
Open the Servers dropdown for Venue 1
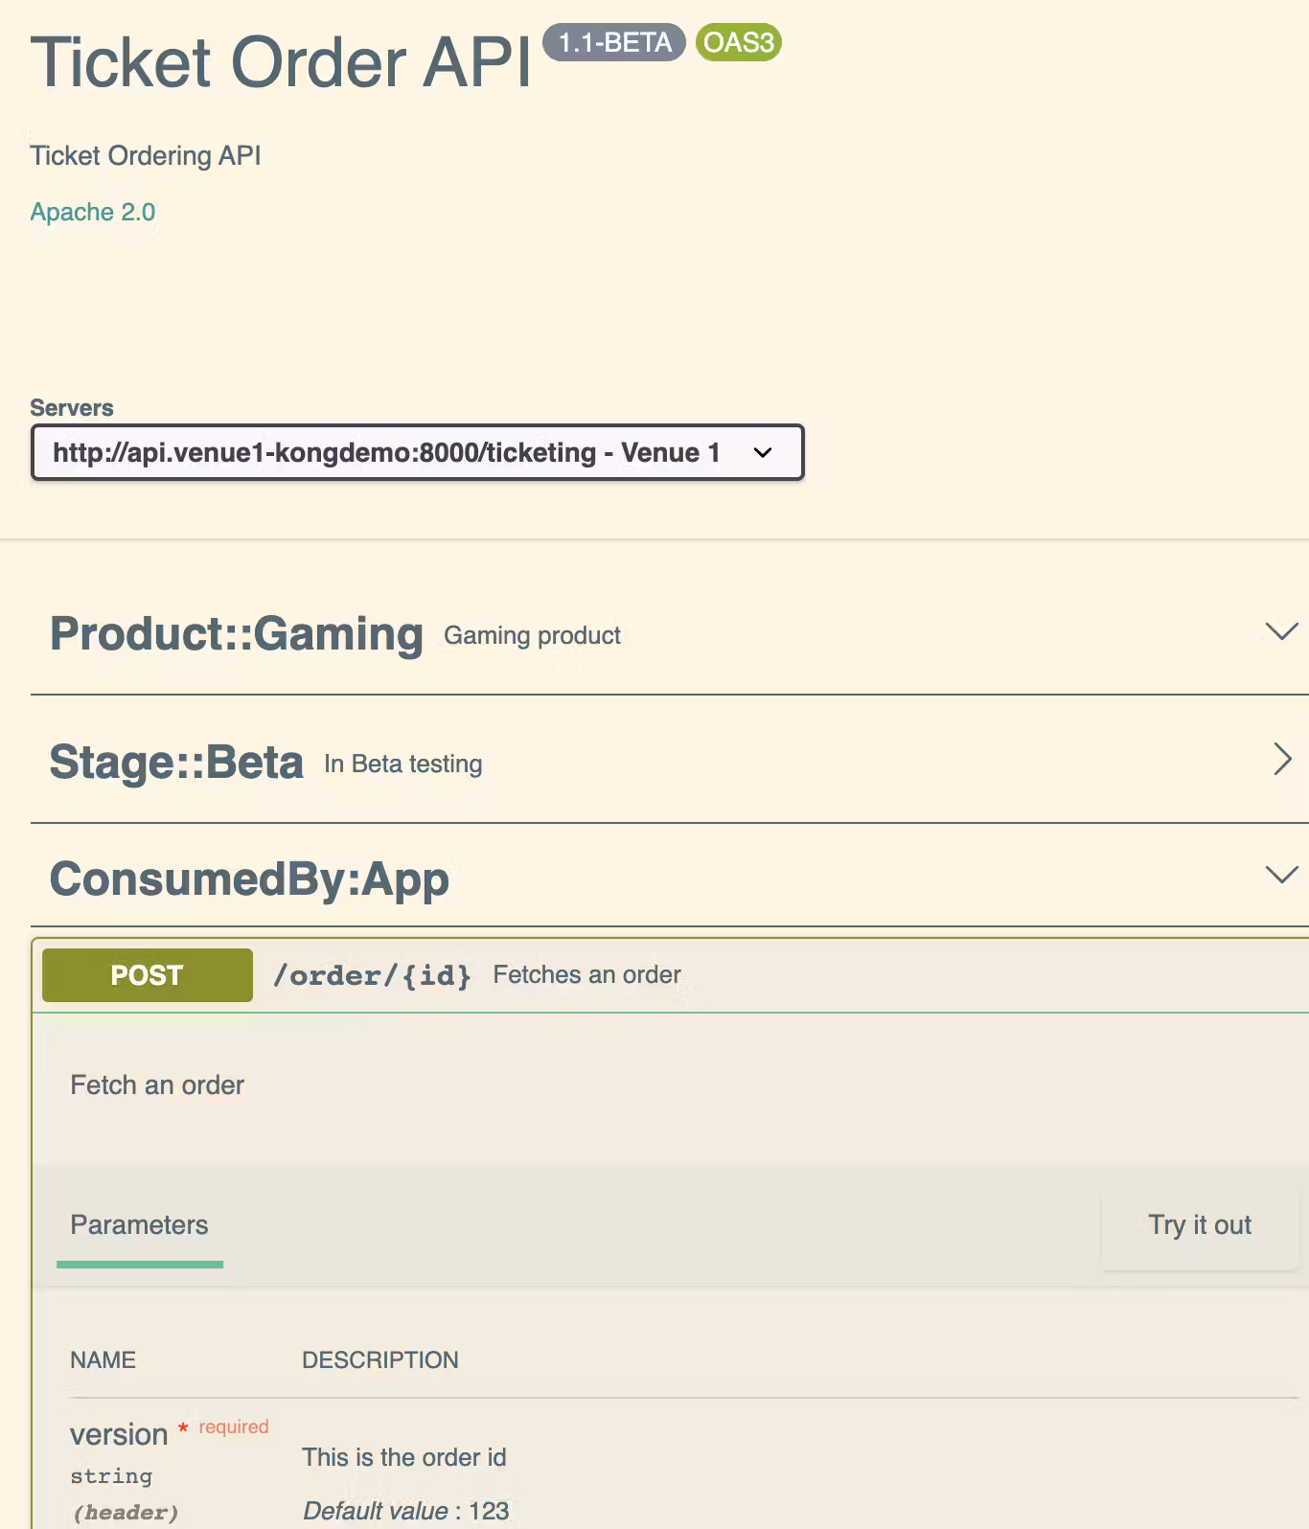tap(417, 452)
